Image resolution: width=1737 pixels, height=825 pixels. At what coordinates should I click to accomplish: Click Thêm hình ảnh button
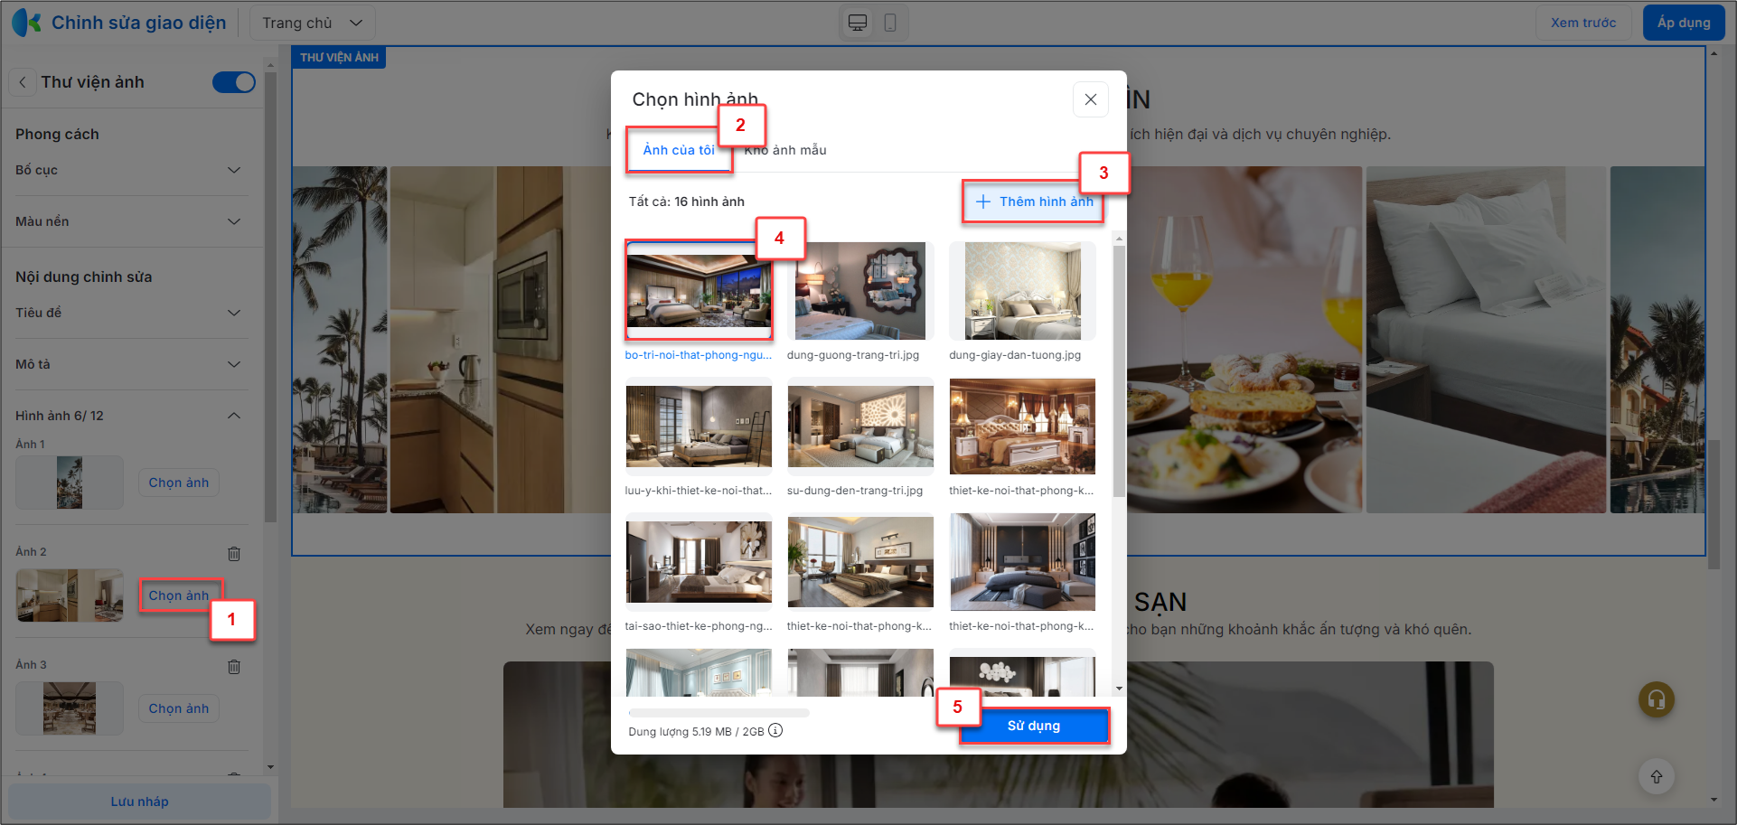(x=1034, y=202)
